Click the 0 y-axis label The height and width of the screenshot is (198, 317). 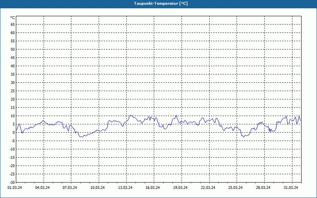coord(14,133)
